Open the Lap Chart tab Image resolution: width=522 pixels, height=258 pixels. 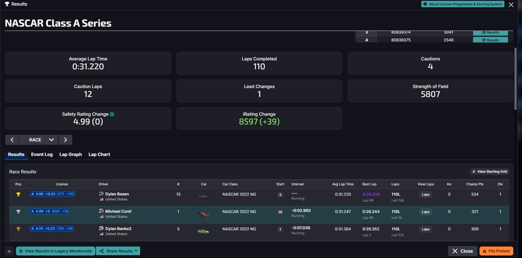point(99,155)
